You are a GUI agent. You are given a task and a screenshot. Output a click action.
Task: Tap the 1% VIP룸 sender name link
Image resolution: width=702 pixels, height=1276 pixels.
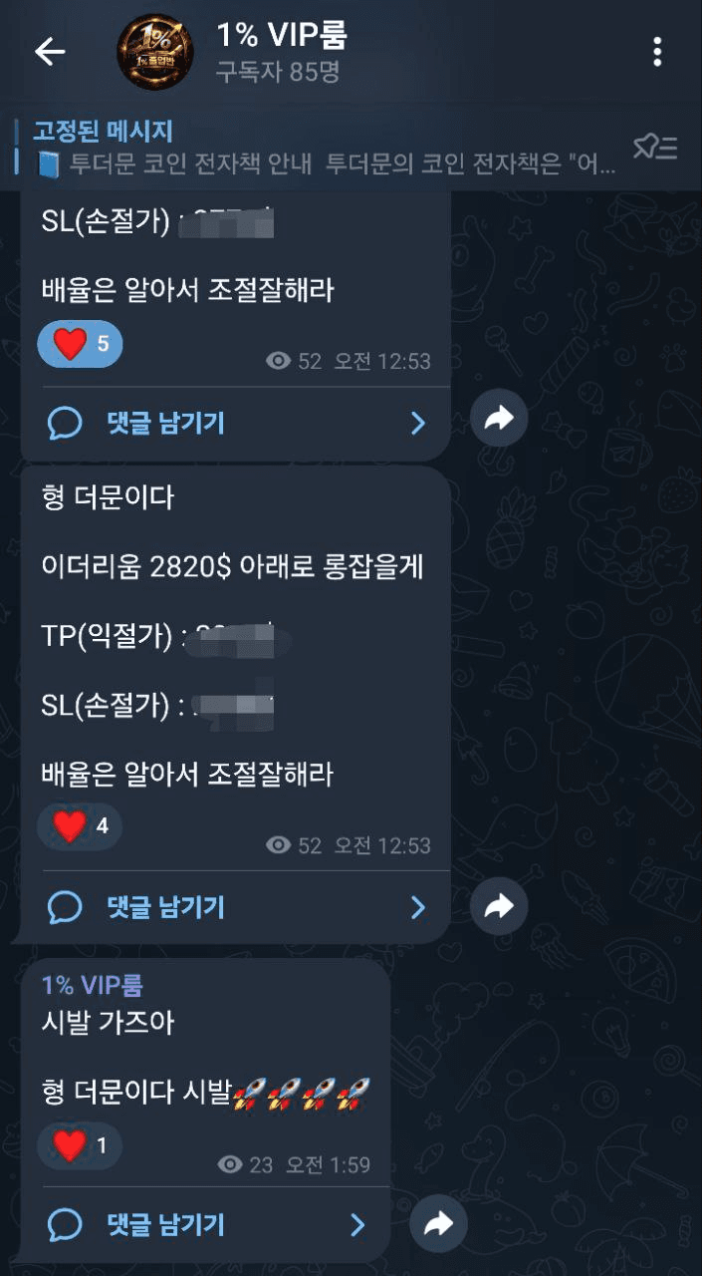pyautogui.click(x=93, y=985)
